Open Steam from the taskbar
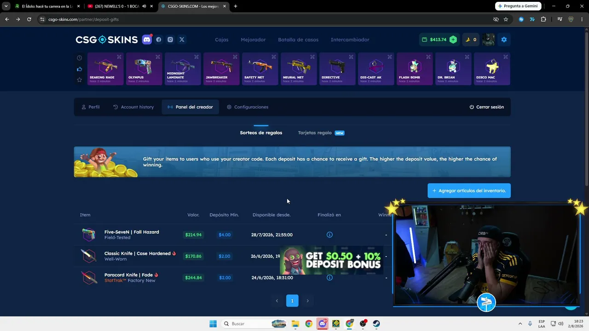This screenshot has width=589, height=331. coord(376,324)
